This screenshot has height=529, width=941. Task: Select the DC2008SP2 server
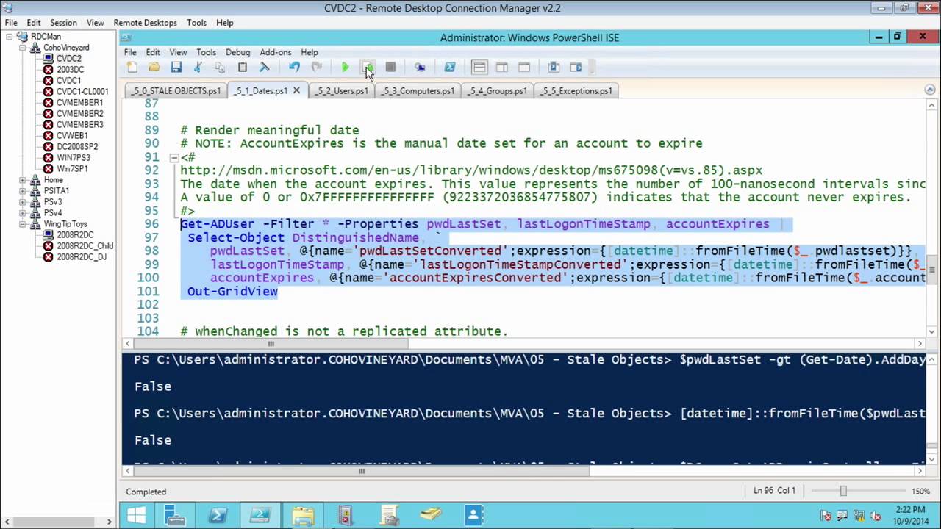77,147
